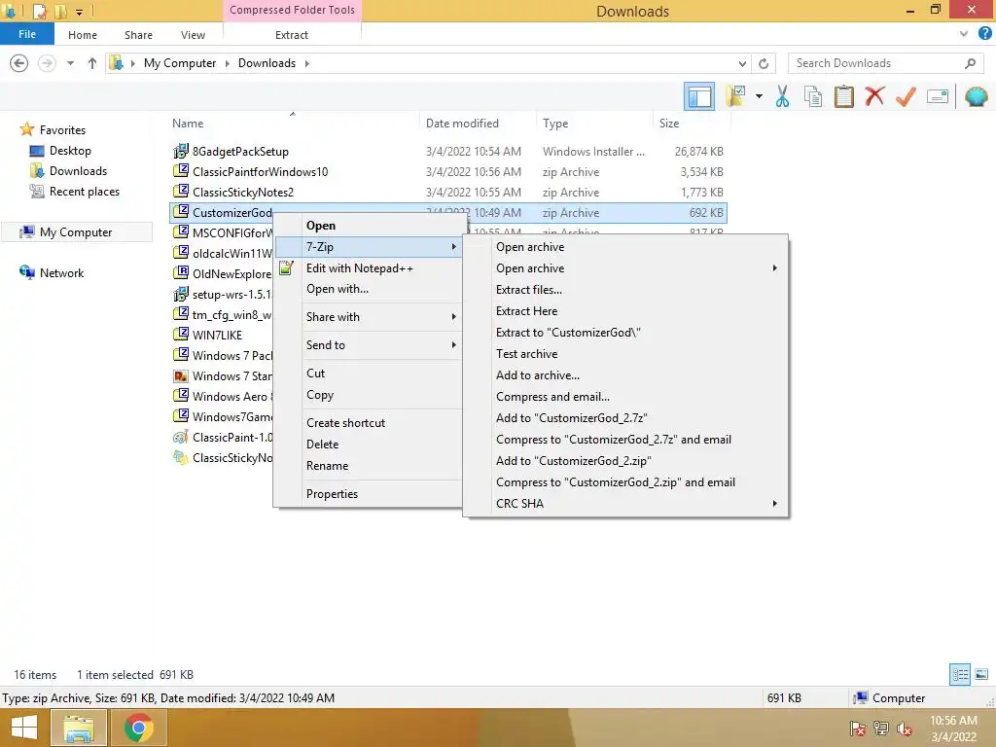This screenshot has width=996, height=747.
Task: Go up one folder level arrow
Action: coord(92,63)
